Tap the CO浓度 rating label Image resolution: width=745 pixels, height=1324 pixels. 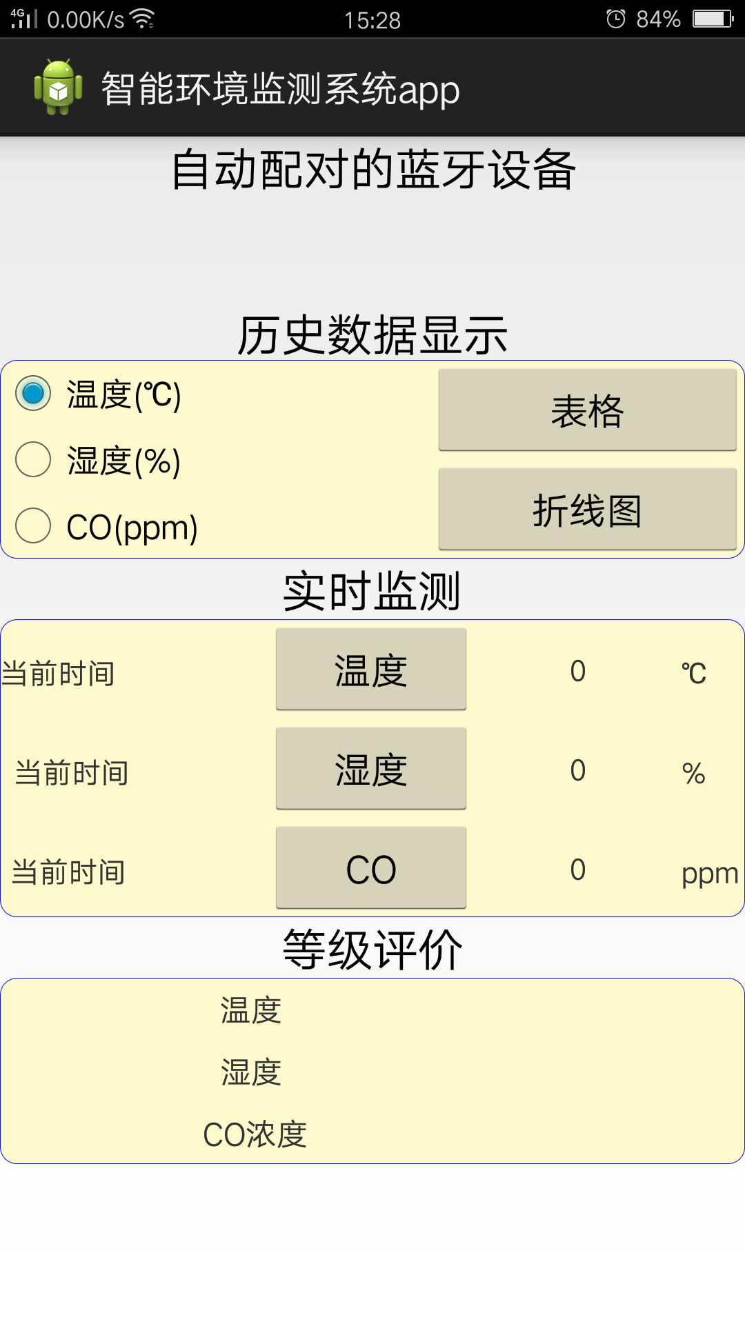[x=255, y=1134]
